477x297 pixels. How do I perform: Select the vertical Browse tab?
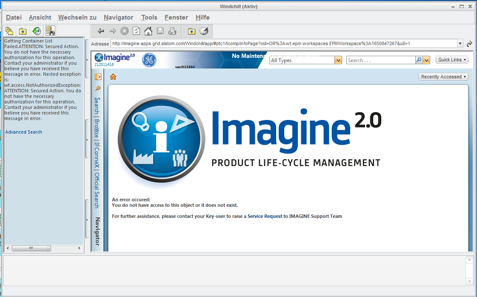pos(97,128)
